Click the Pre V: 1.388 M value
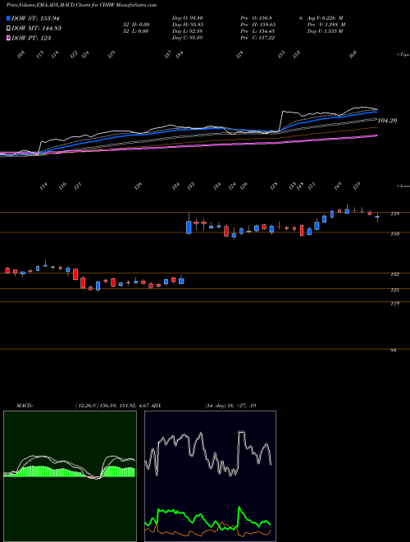 pos(326,25)
